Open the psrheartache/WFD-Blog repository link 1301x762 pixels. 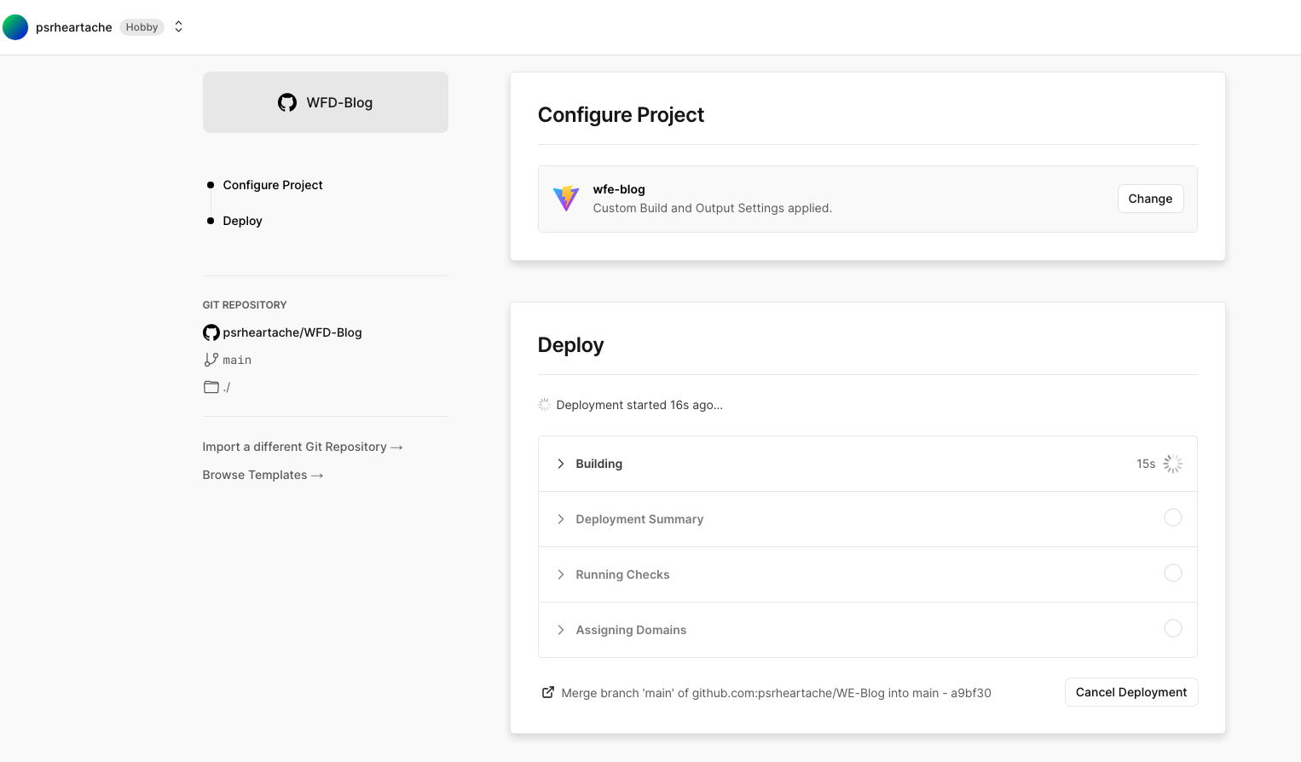click(292, 332)
